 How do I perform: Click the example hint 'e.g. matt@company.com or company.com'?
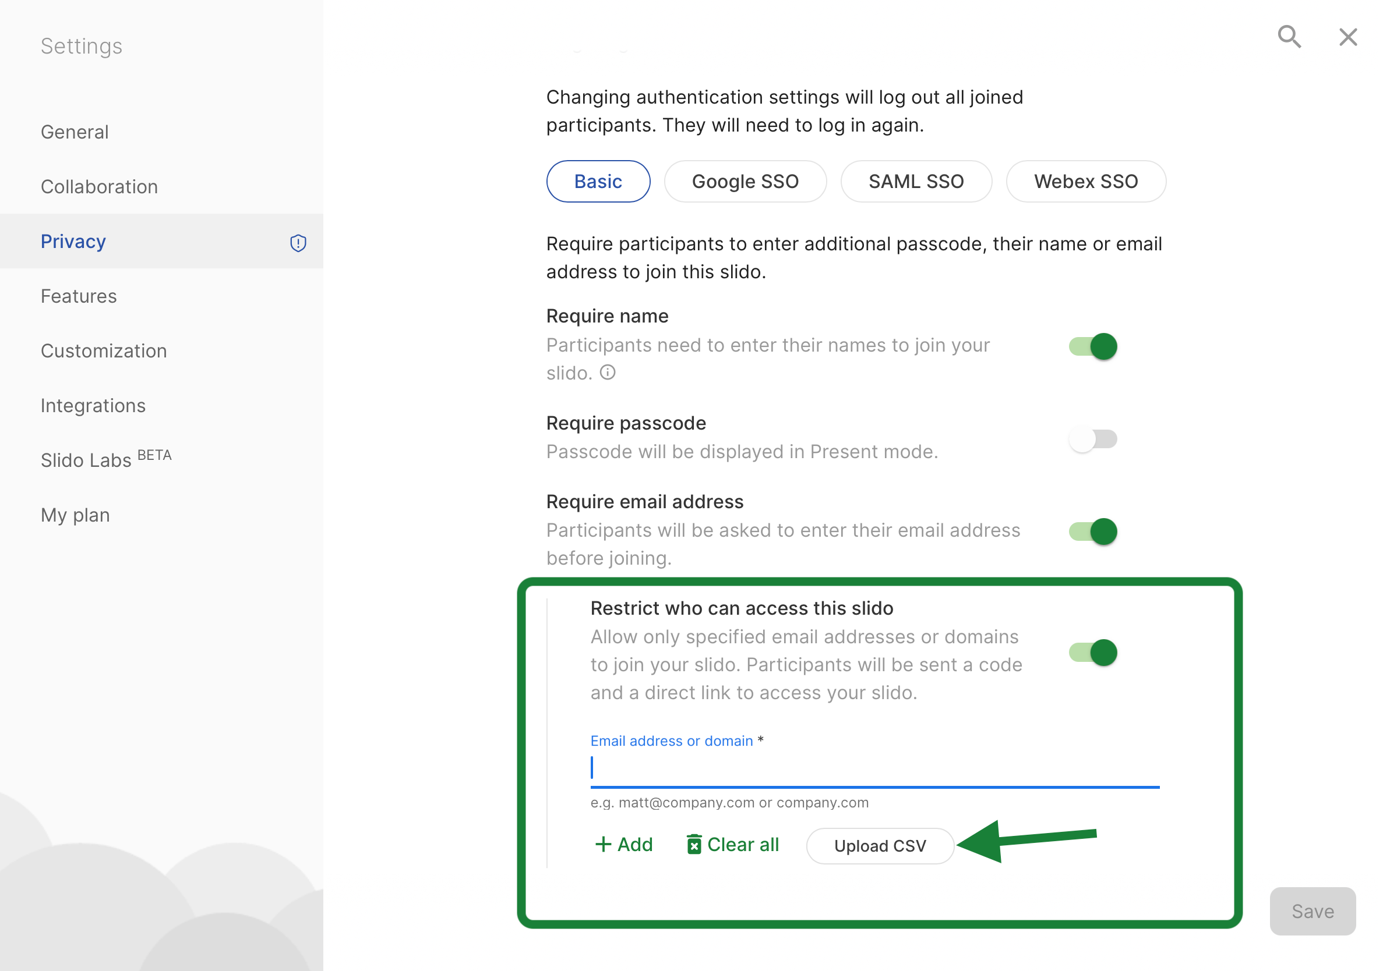pyautogui.click(x=729, y=802)
